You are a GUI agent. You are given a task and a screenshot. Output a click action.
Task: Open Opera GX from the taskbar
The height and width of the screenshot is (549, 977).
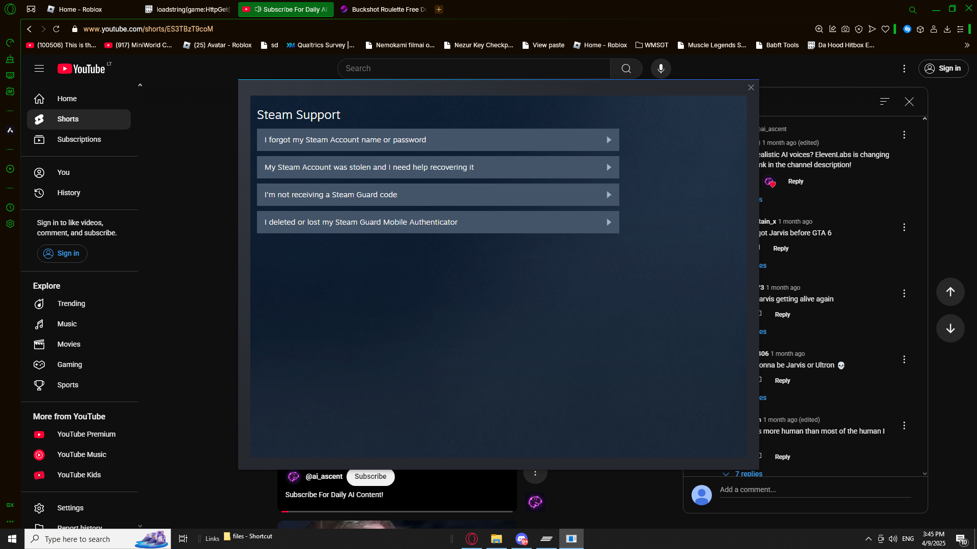[472, 539]
